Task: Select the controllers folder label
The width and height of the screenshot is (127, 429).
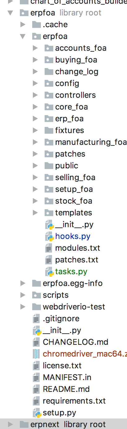Action: 76,95
